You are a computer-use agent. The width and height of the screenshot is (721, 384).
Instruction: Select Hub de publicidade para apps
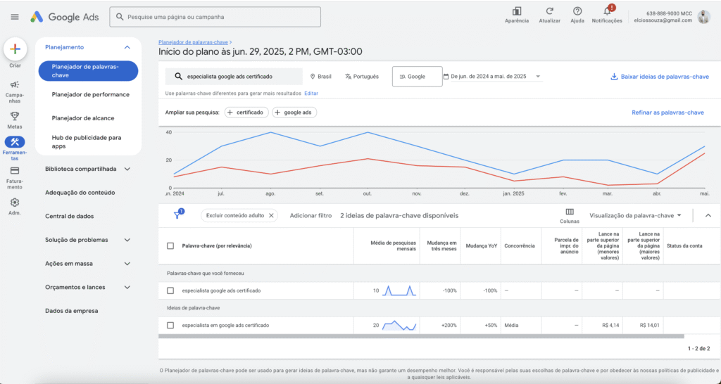pos(87,142)
